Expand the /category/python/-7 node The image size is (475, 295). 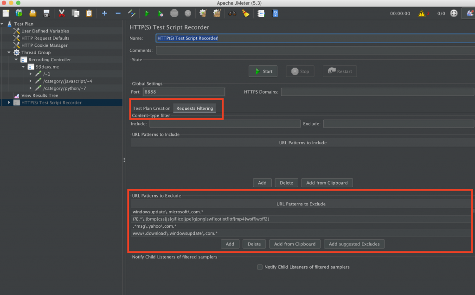tap(31, 88)
